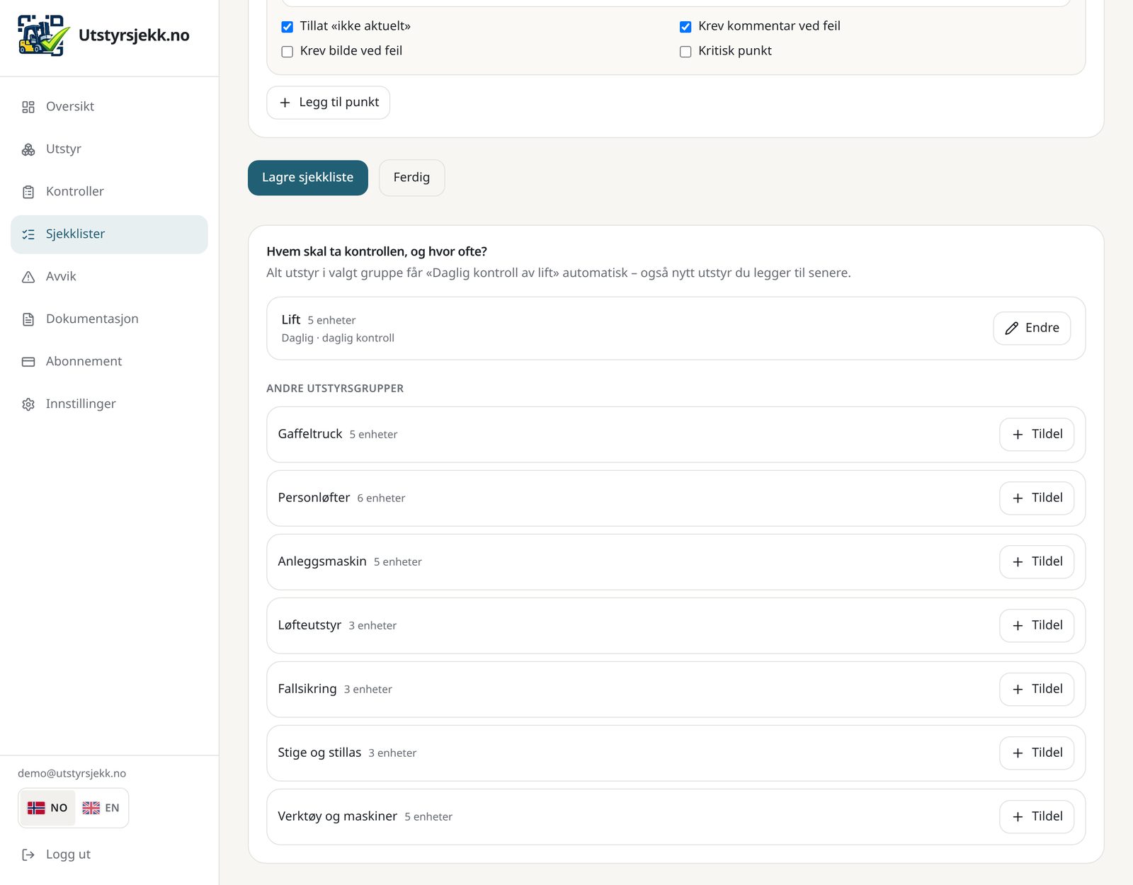Image resolution: width=1133 pixels, height=885 pixels.
Task: Enable the Kritisk punkt checkbox
Action: click(685, 52)
